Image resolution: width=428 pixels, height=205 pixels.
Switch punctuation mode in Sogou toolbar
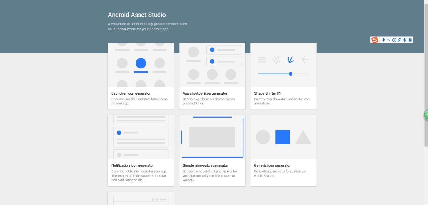(x=389, y=40)
